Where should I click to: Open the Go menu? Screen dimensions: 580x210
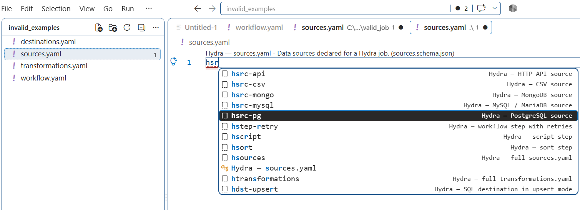tap(108, 8)
